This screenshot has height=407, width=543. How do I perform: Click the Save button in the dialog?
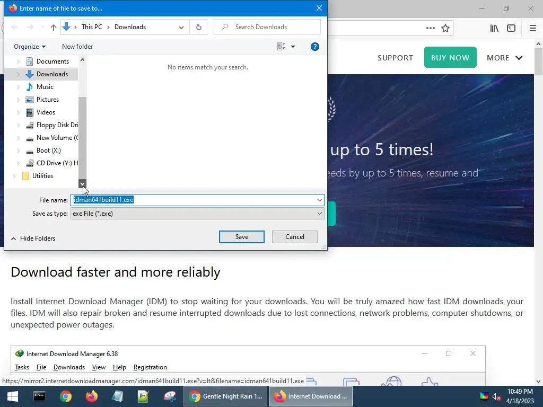coord(241,237)
